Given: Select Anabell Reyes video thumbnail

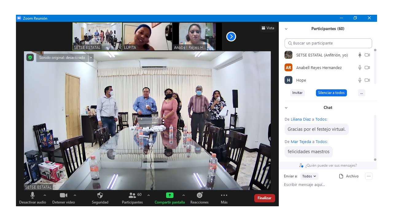Looking at the screenshot, I should [197, 37].
